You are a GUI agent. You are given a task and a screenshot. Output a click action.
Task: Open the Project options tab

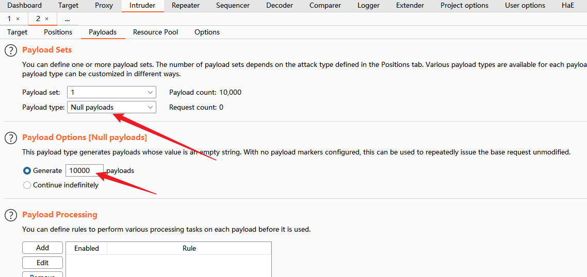(x=464, y=6)
